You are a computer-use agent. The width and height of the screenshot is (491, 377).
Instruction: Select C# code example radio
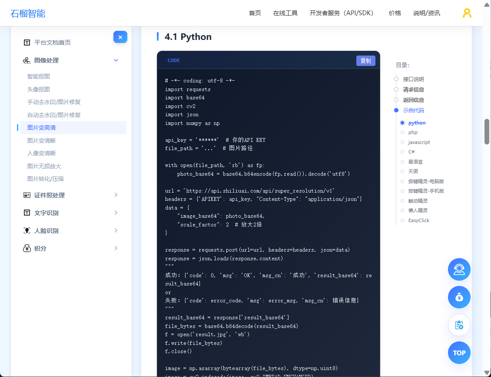point(402,152)
